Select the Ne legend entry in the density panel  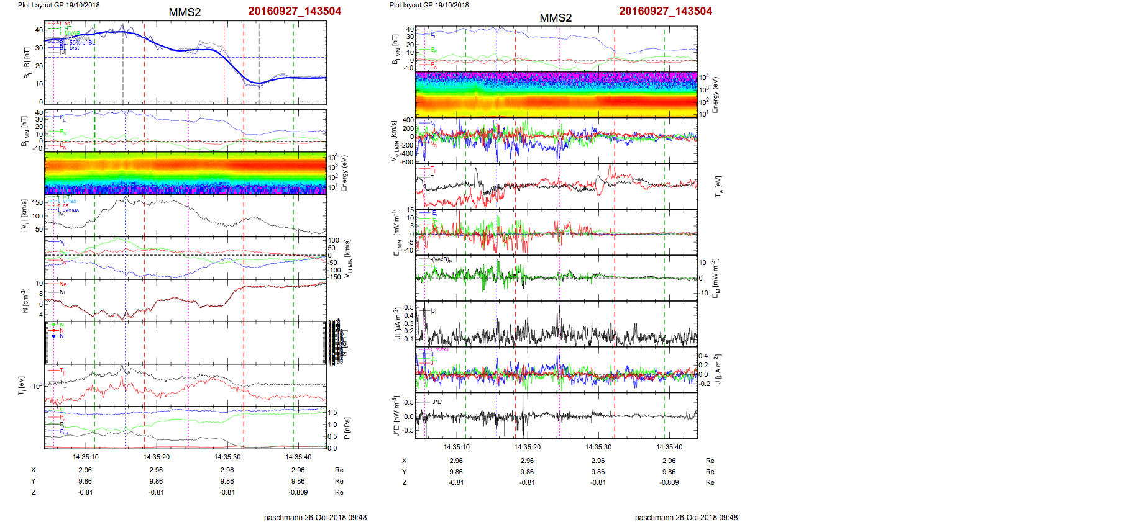click(x=63, y=284)
